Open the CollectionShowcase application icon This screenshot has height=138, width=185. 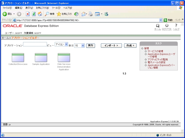(x=18, y=58)
